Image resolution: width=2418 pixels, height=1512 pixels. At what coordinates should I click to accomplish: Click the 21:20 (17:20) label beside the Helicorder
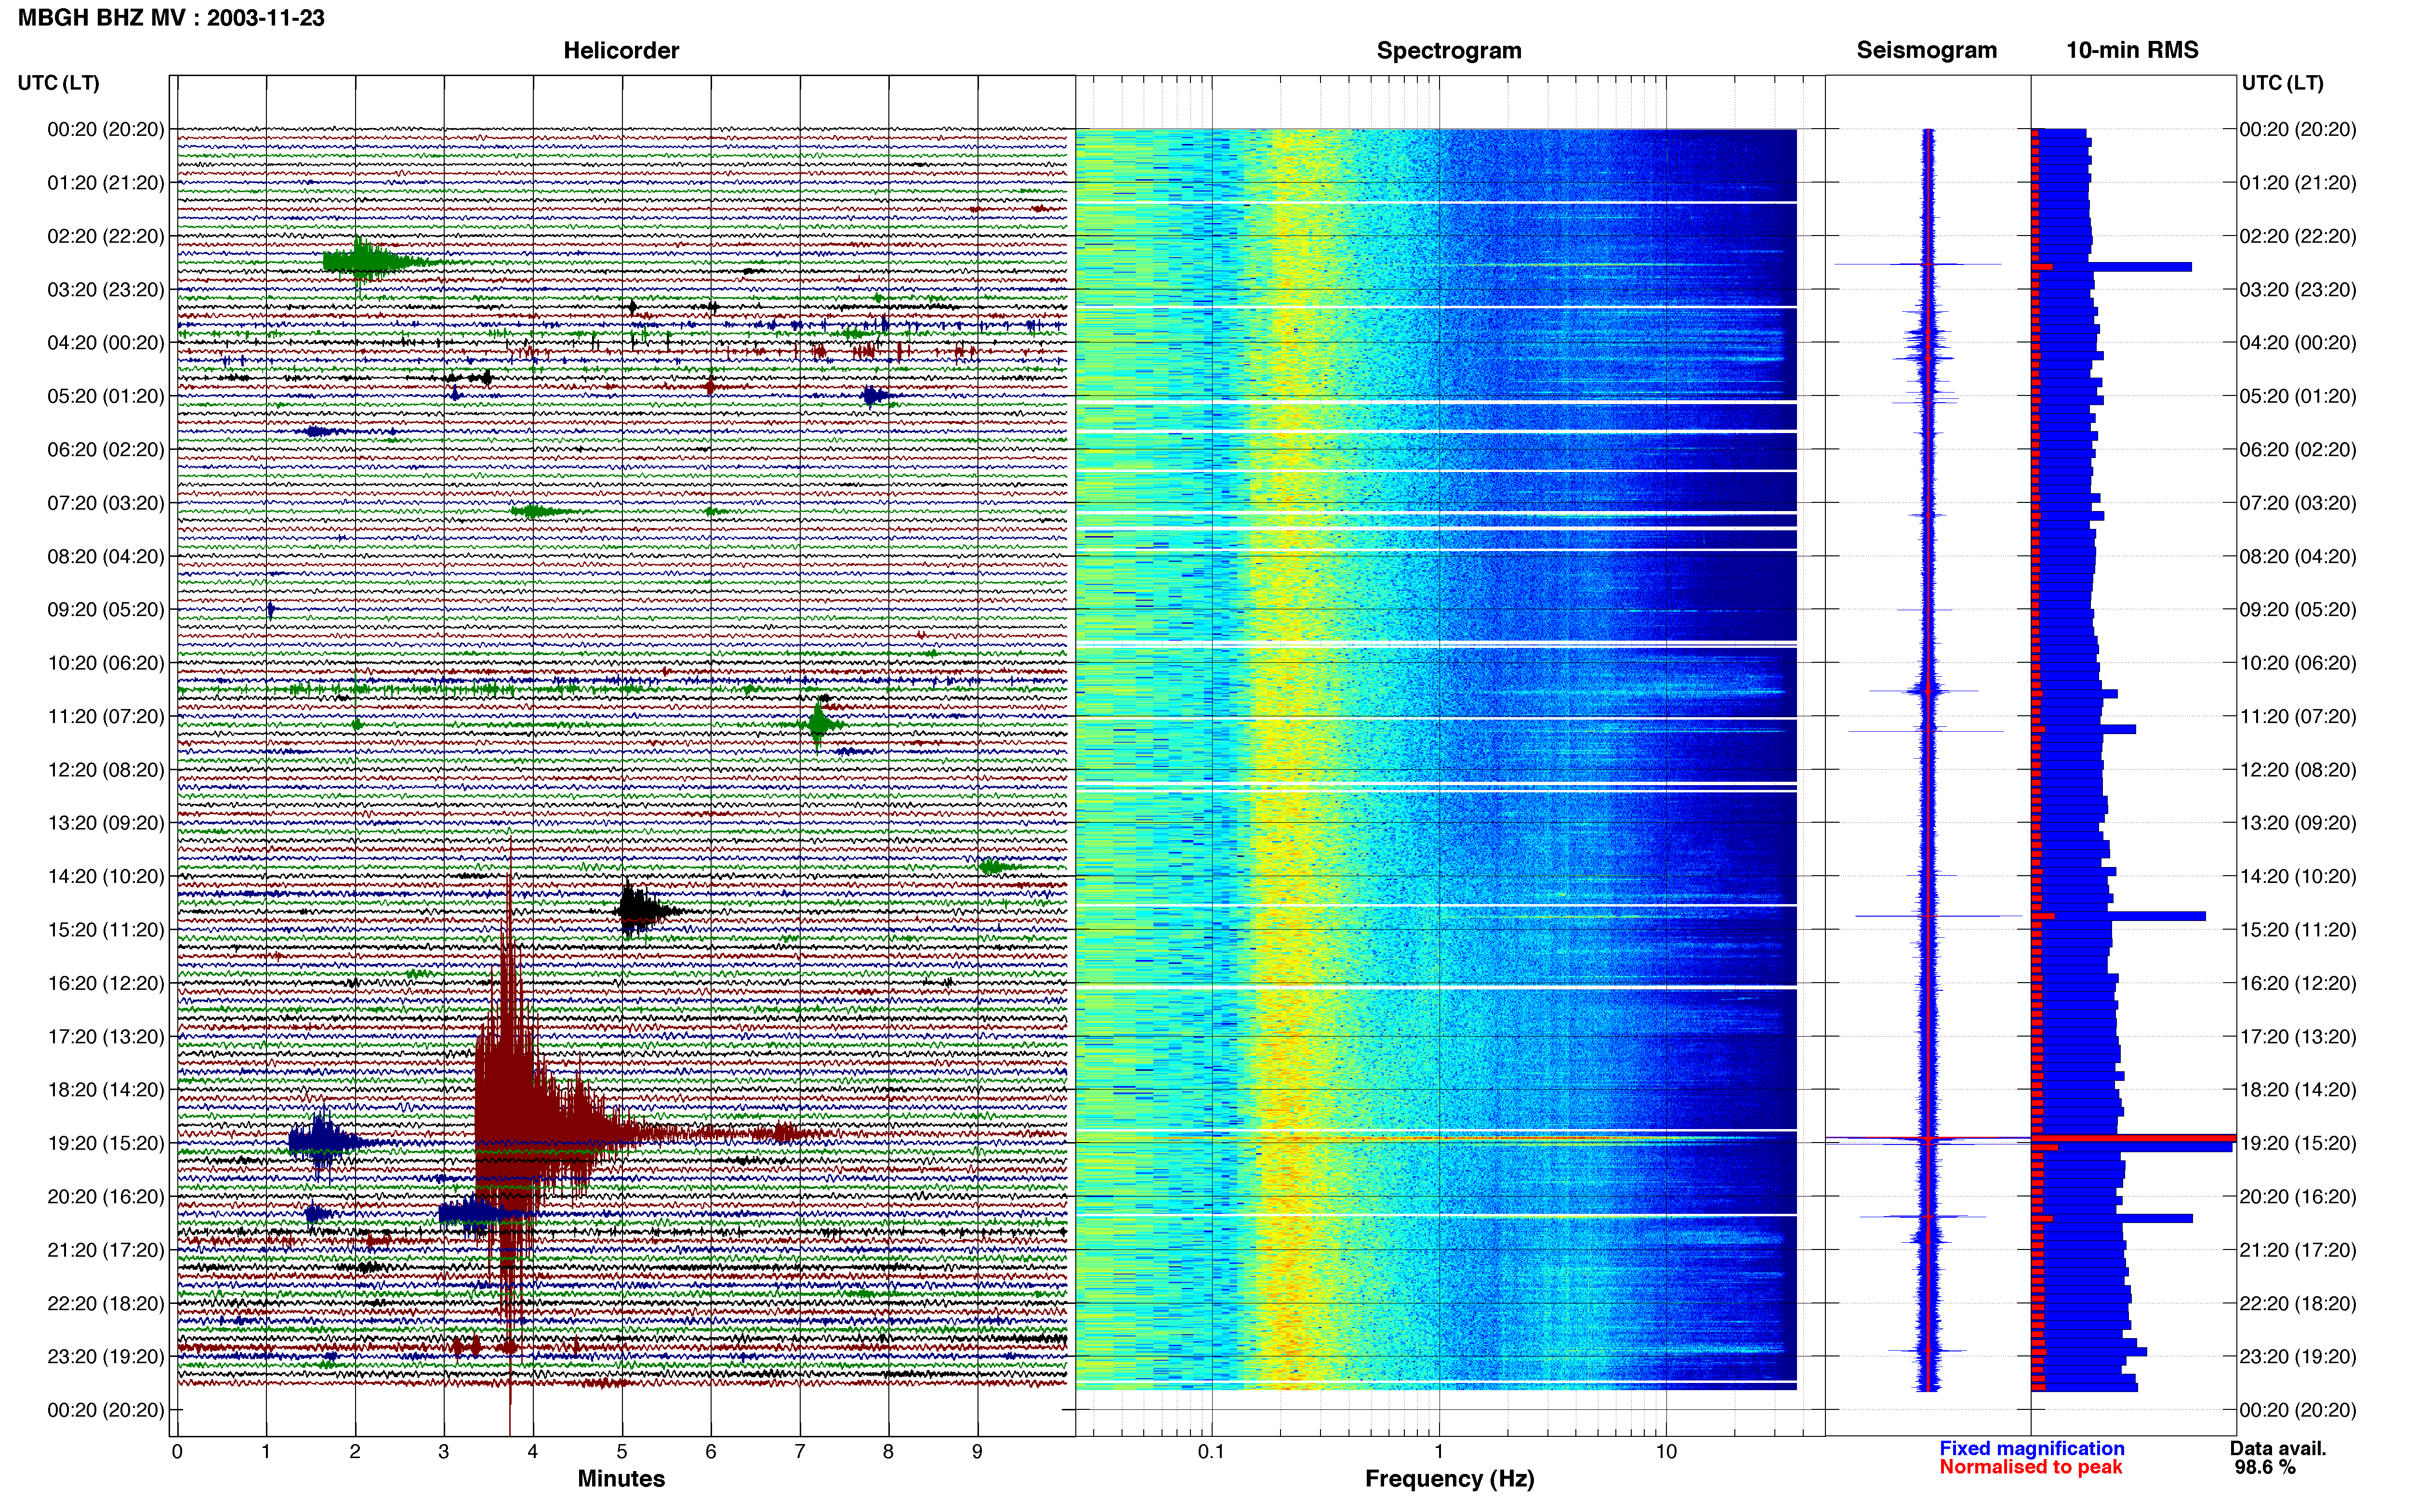tap(106, 1250)
